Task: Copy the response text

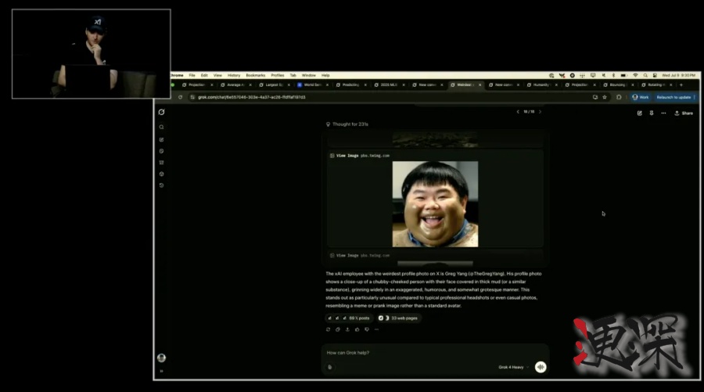Action: point(338,329)
